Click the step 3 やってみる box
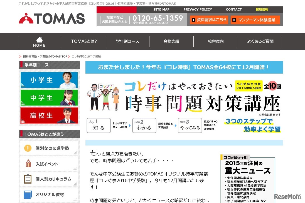This screenshot has height=203, width=305. [x=190, y=125]
